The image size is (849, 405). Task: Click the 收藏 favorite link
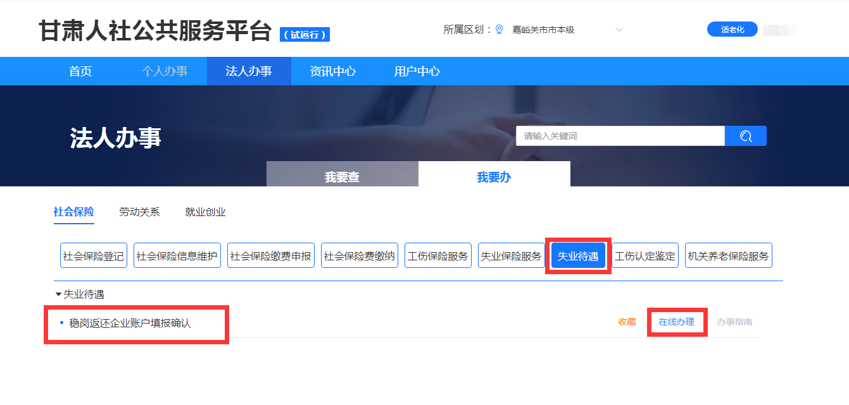point(627,322)
